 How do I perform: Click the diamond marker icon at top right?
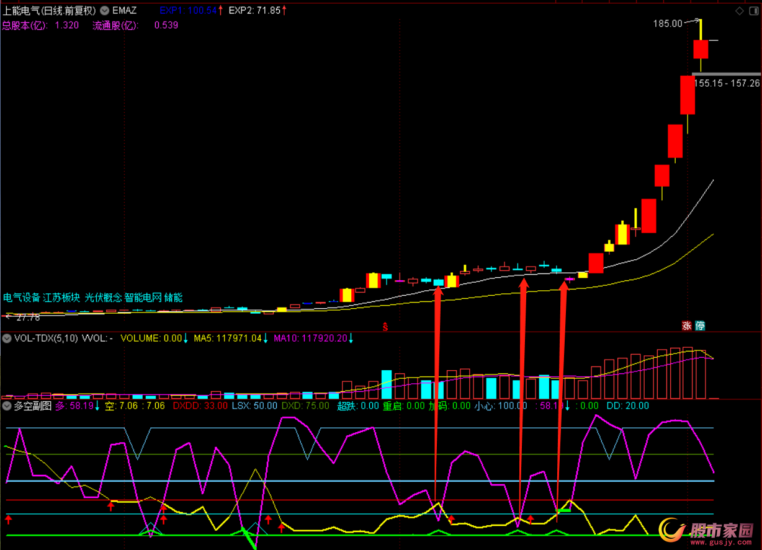point(739,11)
